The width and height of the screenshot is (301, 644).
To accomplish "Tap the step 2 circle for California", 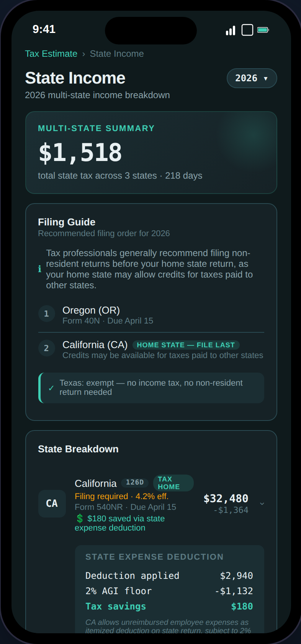I will coord(46,348).
